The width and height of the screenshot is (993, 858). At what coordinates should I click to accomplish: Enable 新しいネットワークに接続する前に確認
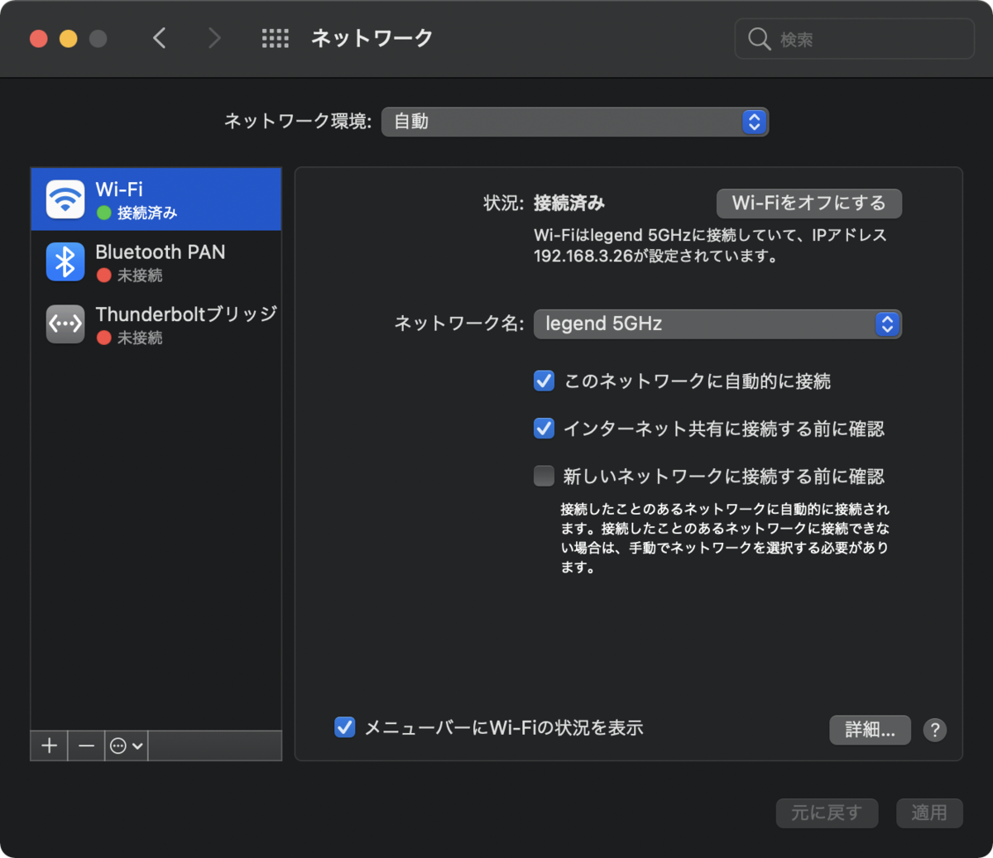click(x=544, y=475)
